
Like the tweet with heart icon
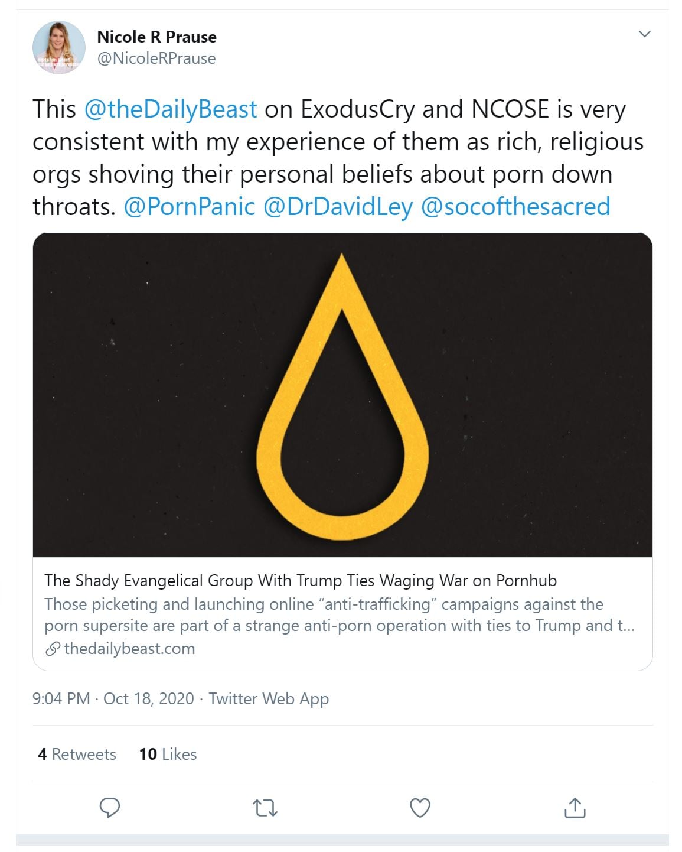point(420,808)
